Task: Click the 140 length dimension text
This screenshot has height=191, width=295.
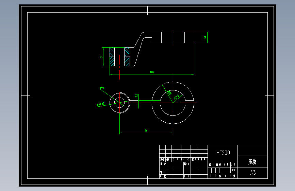Action: [x=152, y=72]
